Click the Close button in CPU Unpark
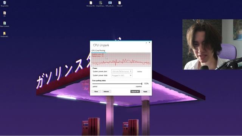242x136 pixels. point(96,91)
